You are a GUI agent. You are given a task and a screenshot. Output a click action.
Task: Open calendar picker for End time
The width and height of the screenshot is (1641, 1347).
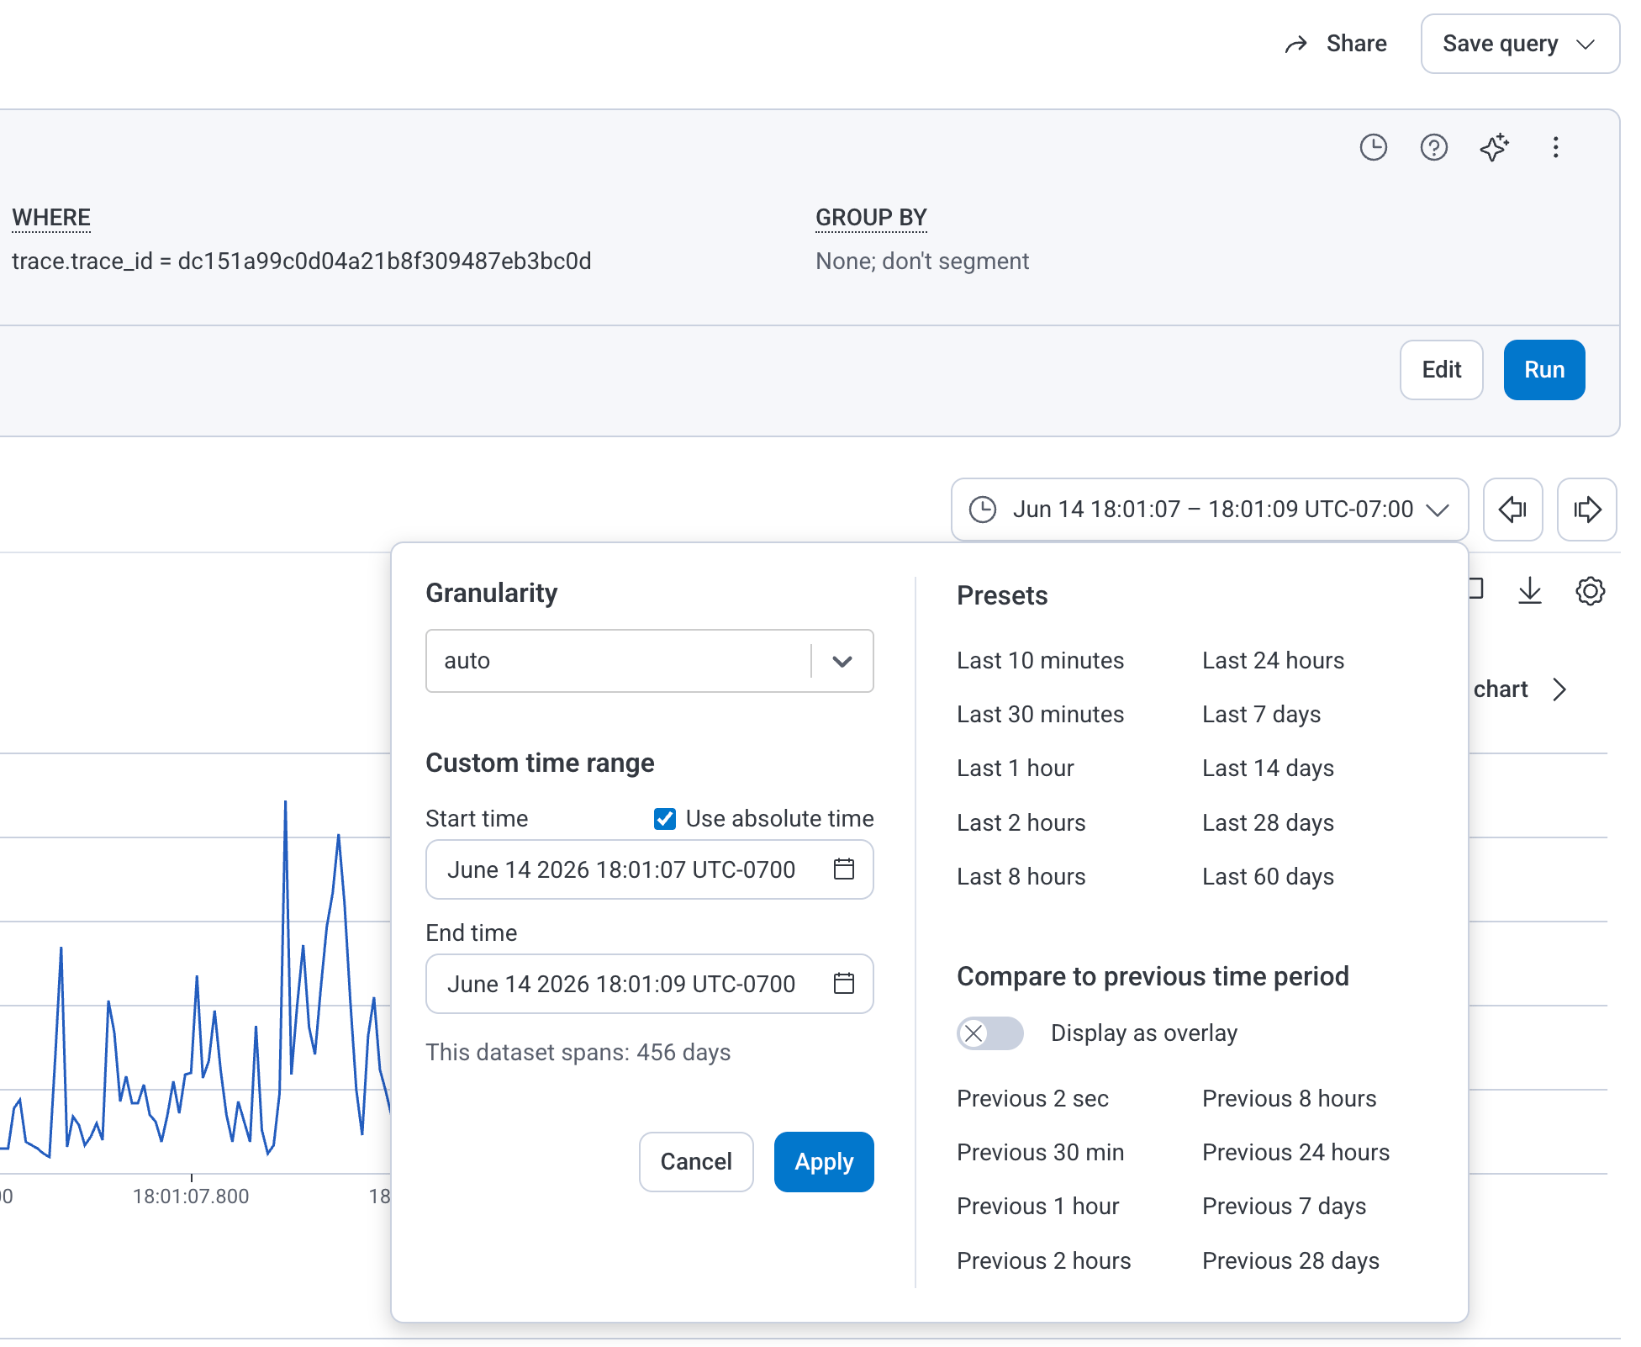point(844,984)
